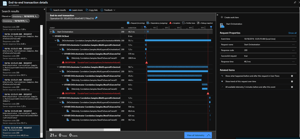300x139 pixels.
Task: Select 12:36:08 AM NeedToExecuteTwice02 search result
Action: pos(20,38)
